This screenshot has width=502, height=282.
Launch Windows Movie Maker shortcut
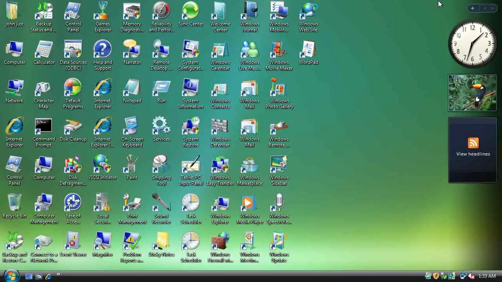[279, 56]
